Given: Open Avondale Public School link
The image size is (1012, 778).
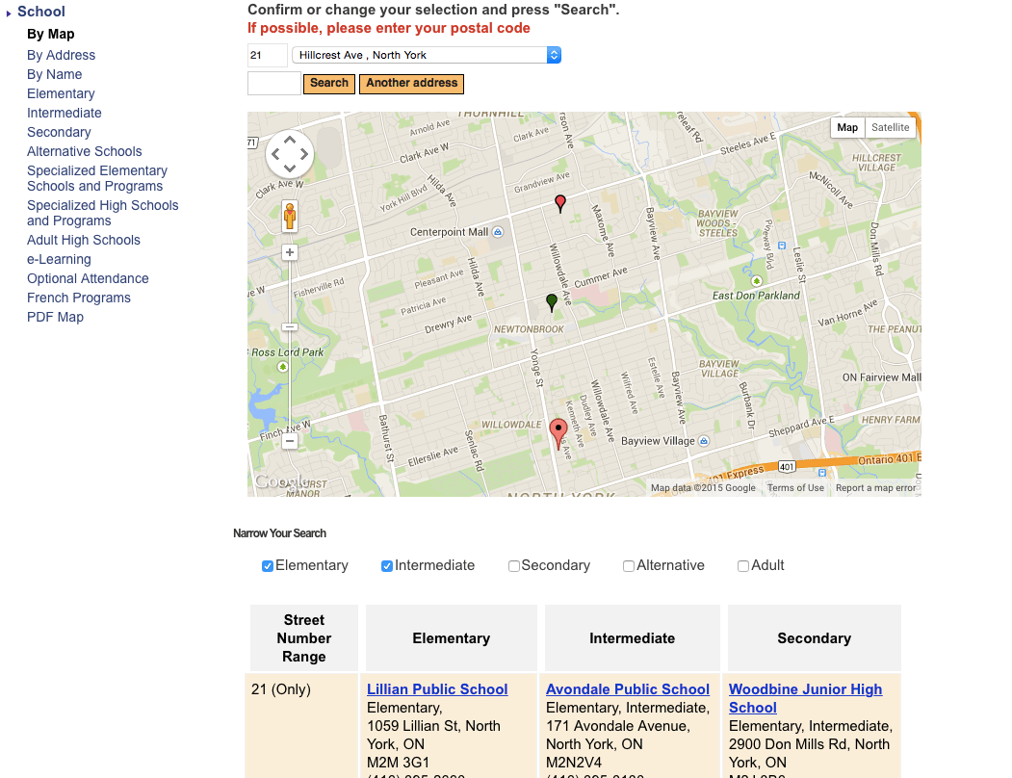Looking at the screenshot, I should pyautogui.click(x=628, y=689).
